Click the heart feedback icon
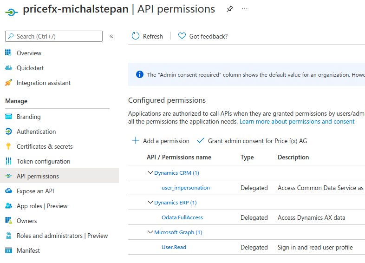This screenshot has height=263, width=365. (x=182, y=36)
